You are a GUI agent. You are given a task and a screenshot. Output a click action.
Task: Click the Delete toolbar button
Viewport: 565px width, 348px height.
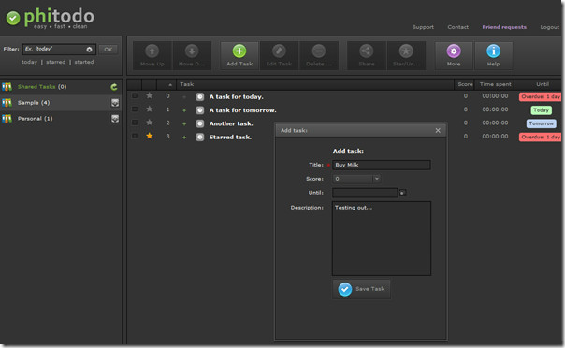pos(319,55)
